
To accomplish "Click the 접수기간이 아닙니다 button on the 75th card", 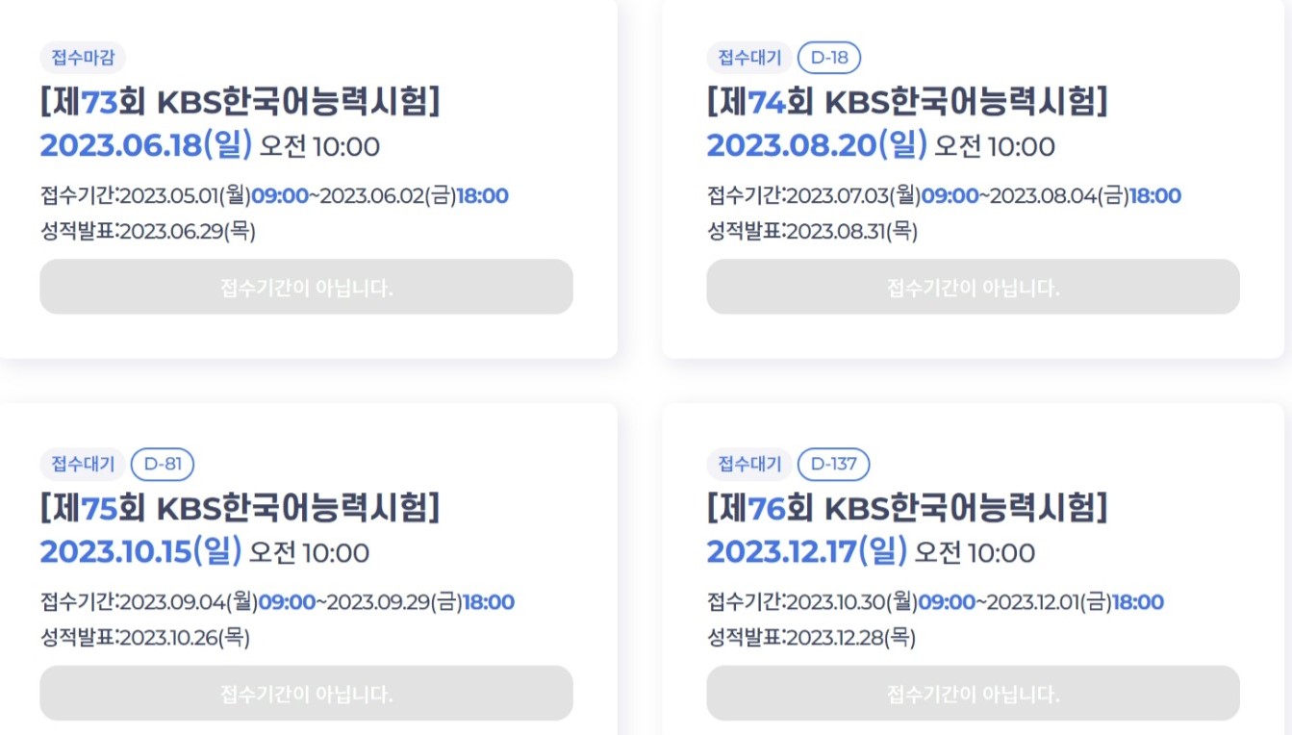I will click(305, 693).
